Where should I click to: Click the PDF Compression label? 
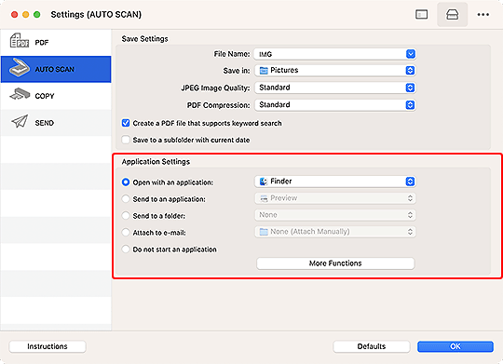coord(219,105)
